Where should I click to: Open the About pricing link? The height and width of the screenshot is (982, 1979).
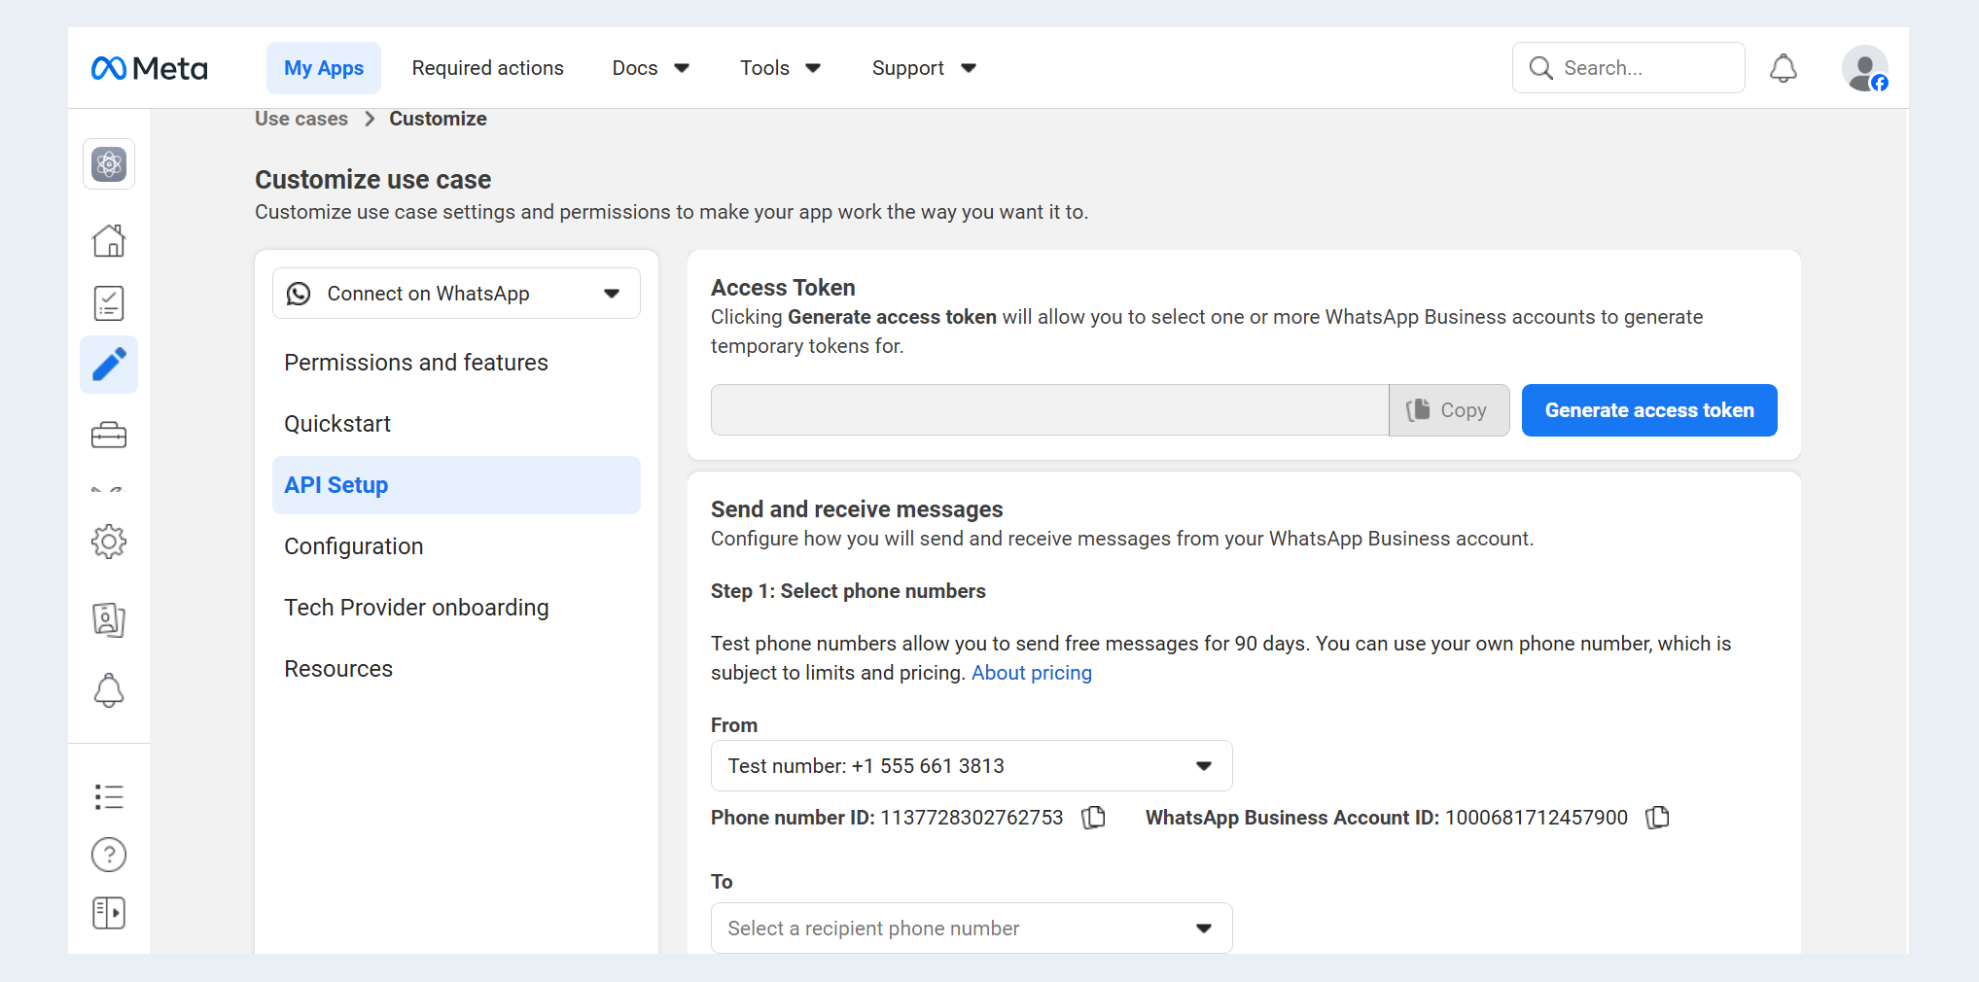[1032, 673]
